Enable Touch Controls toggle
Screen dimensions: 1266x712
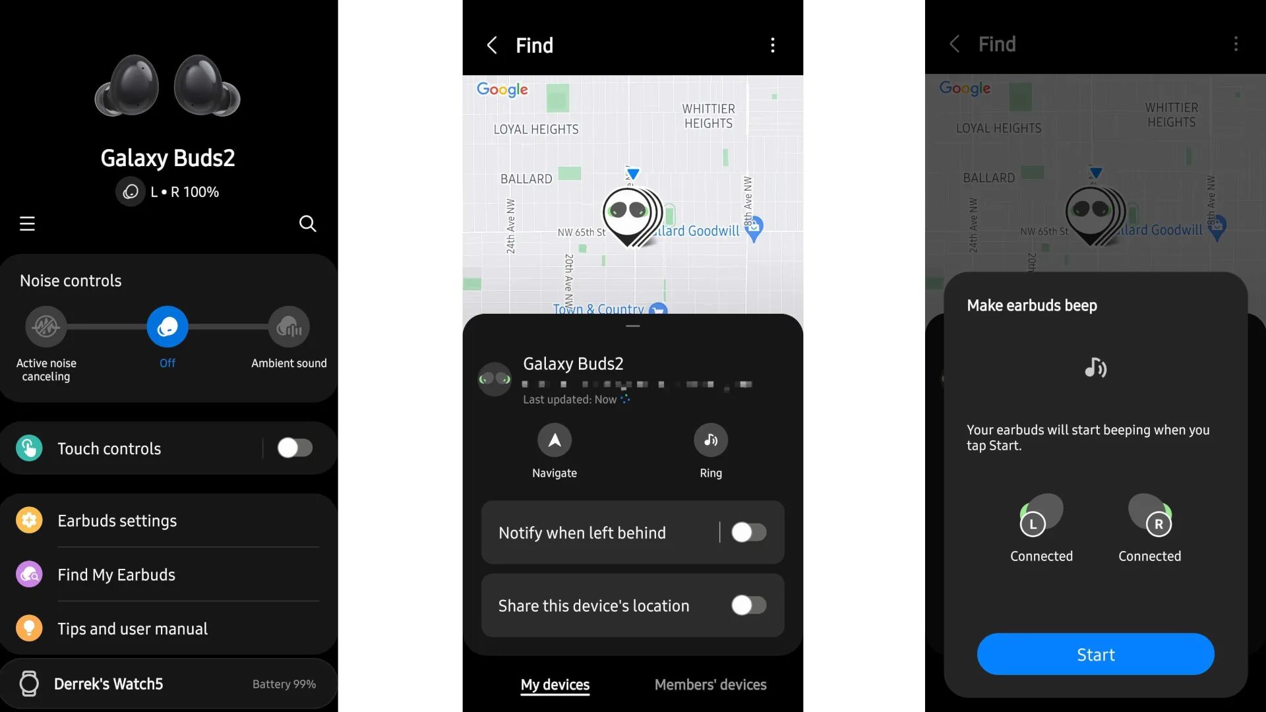(295, 448)
